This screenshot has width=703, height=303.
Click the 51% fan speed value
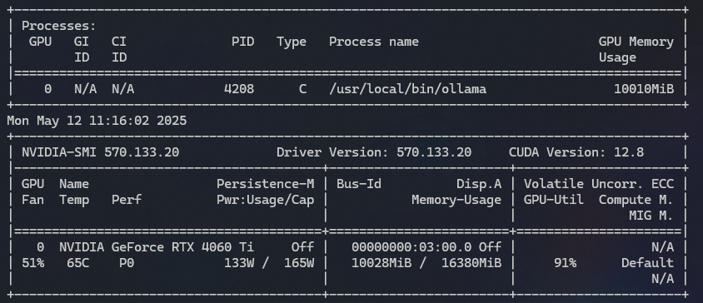tap(33, 263)
